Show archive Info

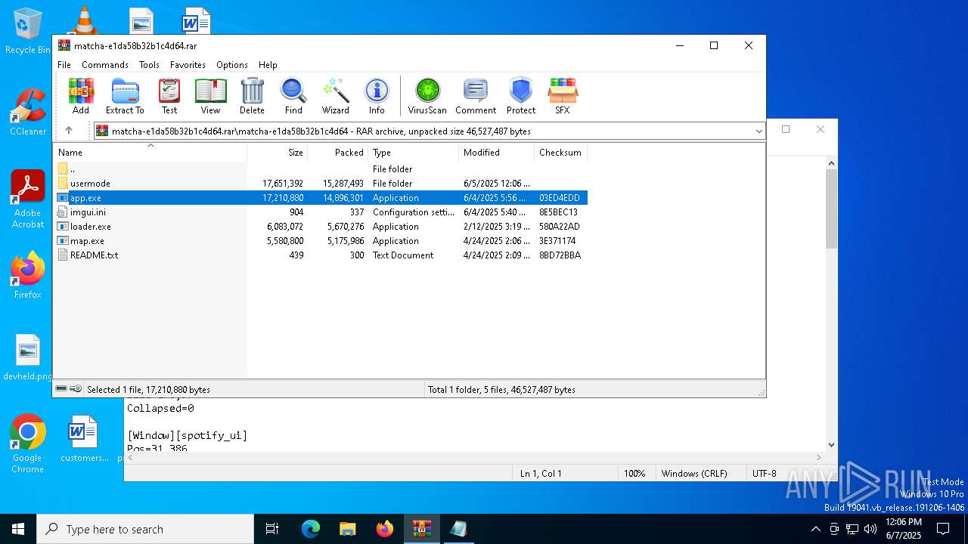pyautogui.click(x=377, y=96)
